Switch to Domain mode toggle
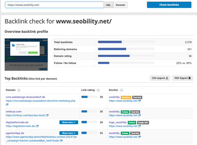 120,5
